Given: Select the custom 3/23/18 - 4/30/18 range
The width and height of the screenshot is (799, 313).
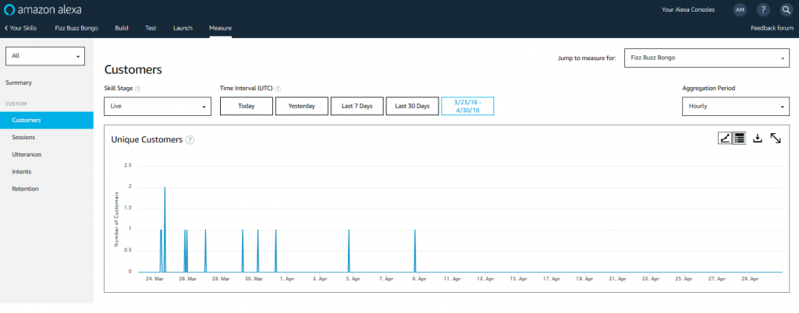Looking at the screenshot, I should [467, 106].
